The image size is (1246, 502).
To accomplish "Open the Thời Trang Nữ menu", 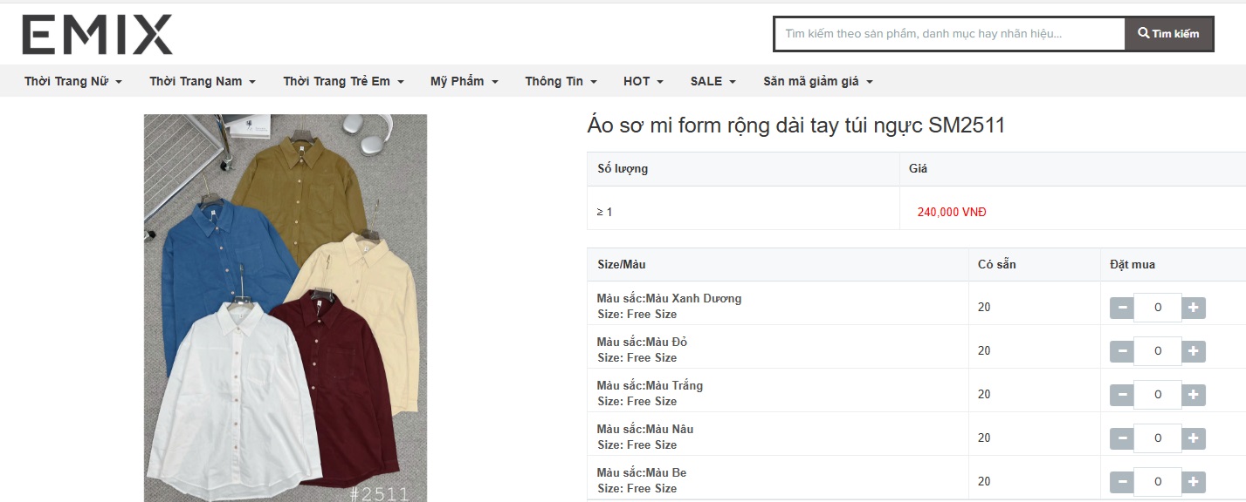I will (73, 81).
